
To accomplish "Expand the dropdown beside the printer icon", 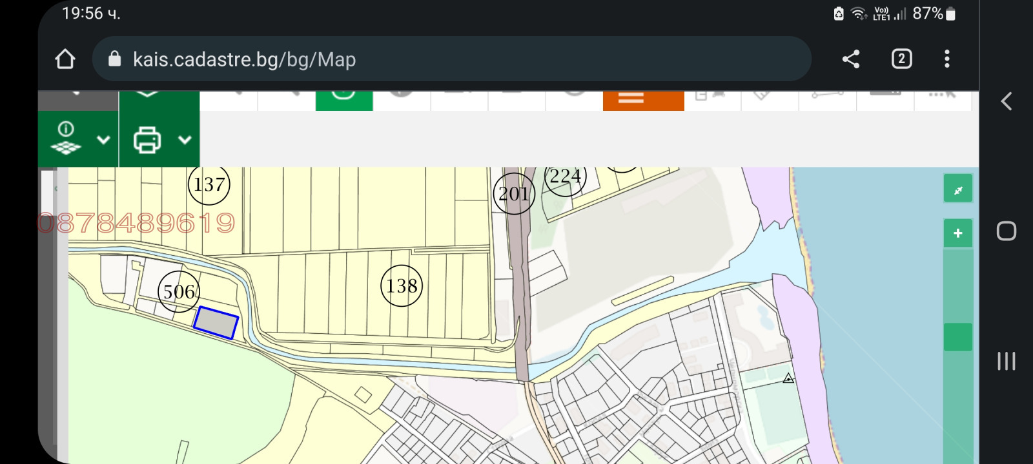I will (x=185, y=140).
